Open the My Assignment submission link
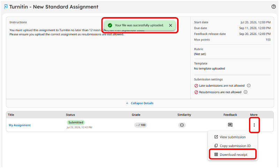The width and height of the screenshot is (279, 168). pos(20,125)
